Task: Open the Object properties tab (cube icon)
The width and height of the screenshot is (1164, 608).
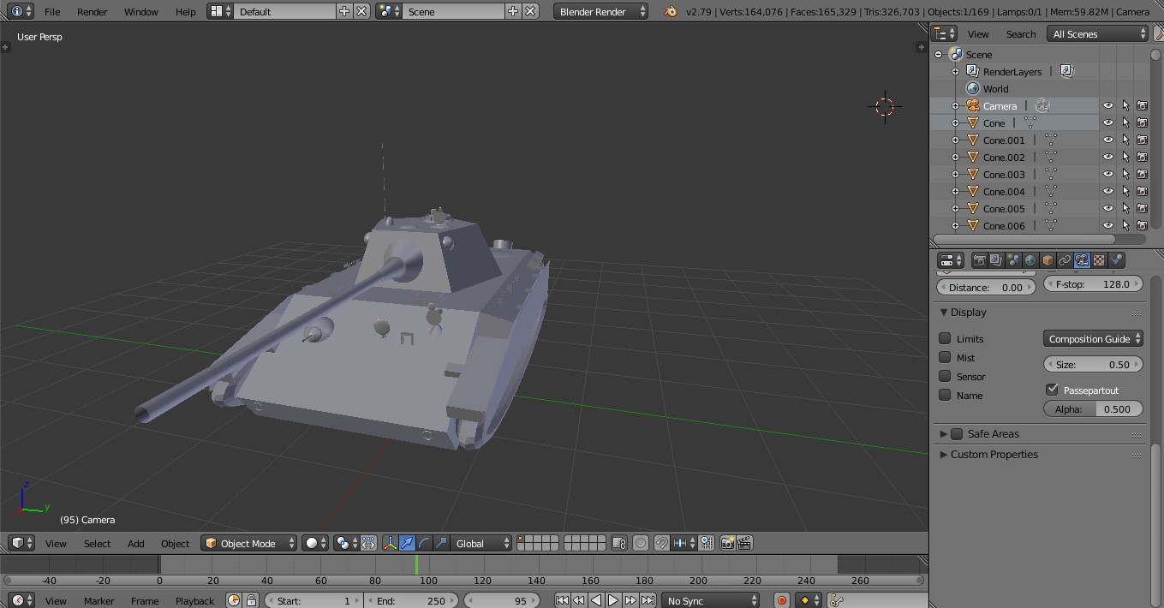Action: [1048, 261]
